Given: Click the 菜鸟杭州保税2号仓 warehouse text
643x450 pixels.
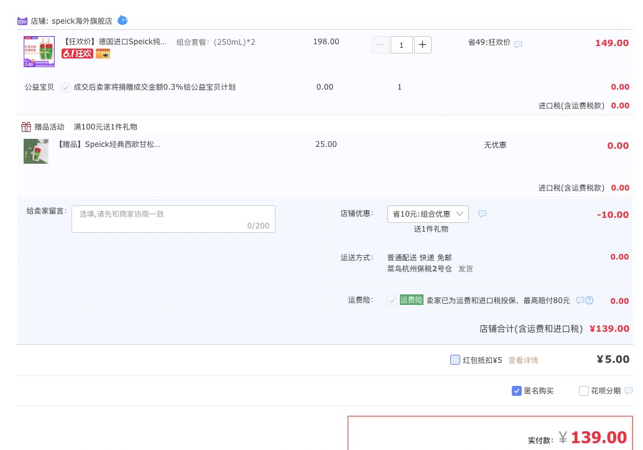Looking at the screenshot, I should point(419,268).
